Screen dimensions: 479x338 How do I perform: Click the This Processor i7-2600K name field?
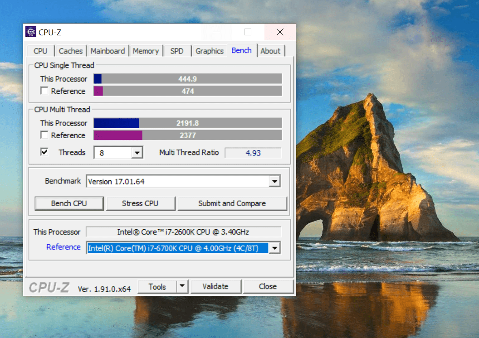(x=183, y=232)
